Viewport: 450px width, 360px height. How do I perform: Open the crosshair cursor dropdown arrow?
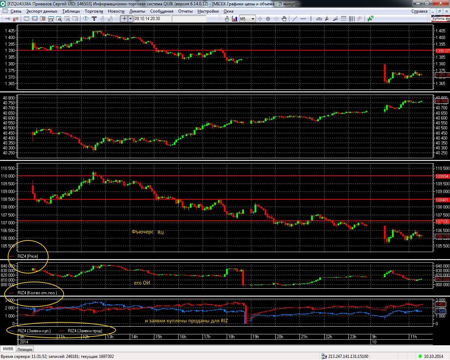click(x=130, y=19)
